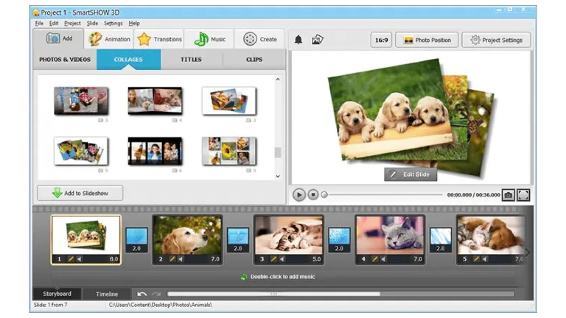Click the notification bell icon

click(299, 40)
